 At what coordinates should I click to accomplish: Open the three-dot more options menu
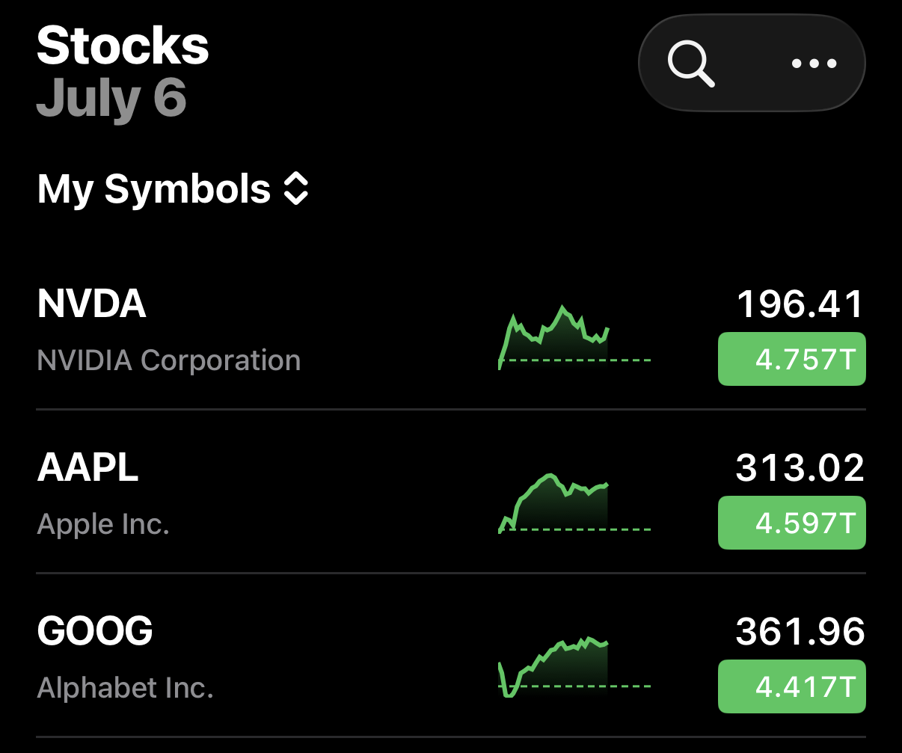(x=814, y=64)
